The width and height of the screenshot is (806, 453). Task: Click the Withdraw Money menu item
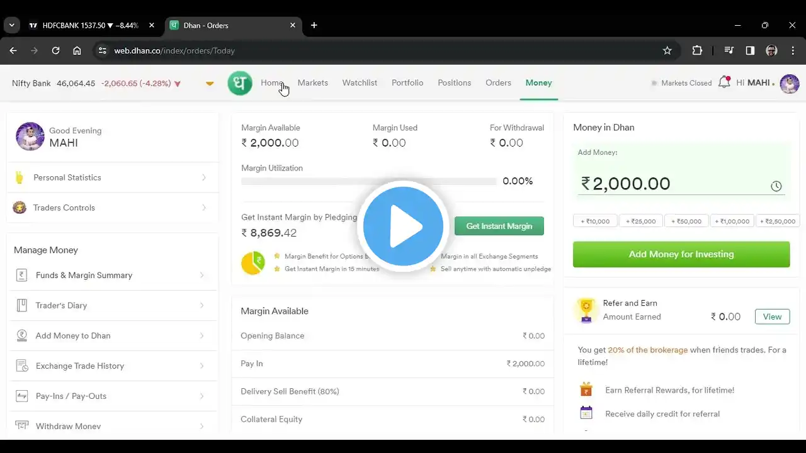[x=112, y=426]
